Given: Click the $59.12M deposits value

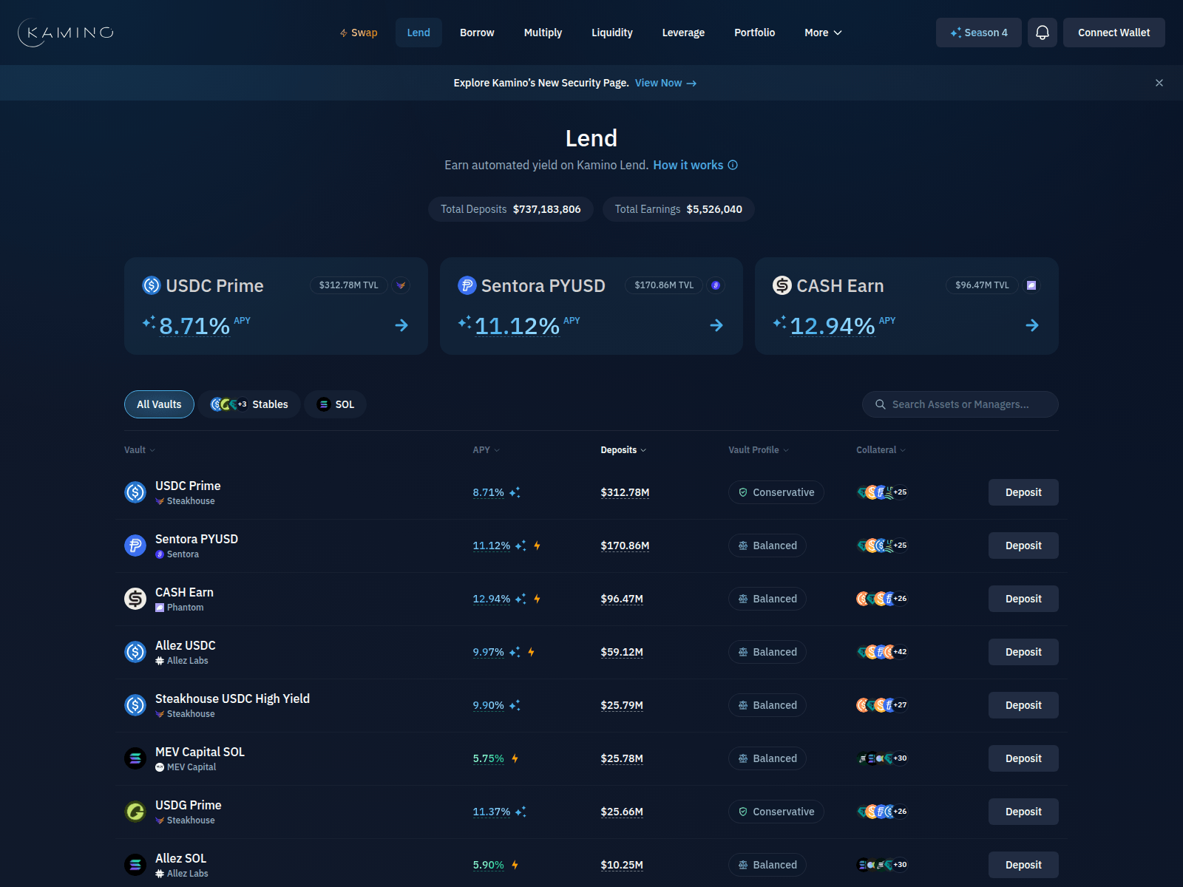Looking at the screenshot, I should coord(622,652).
